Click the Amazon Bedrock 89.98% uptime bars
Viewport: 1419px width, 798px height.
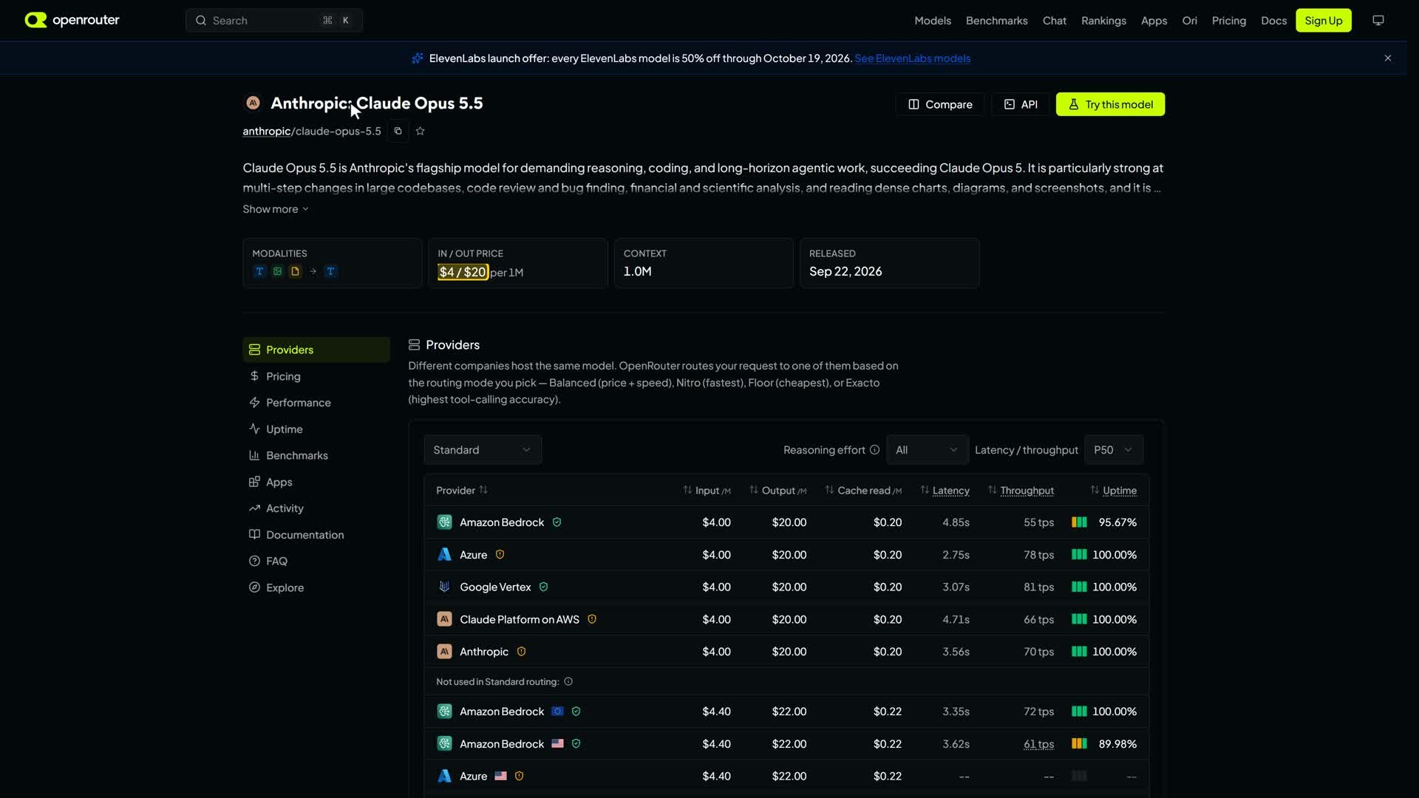click(1079, 744)
